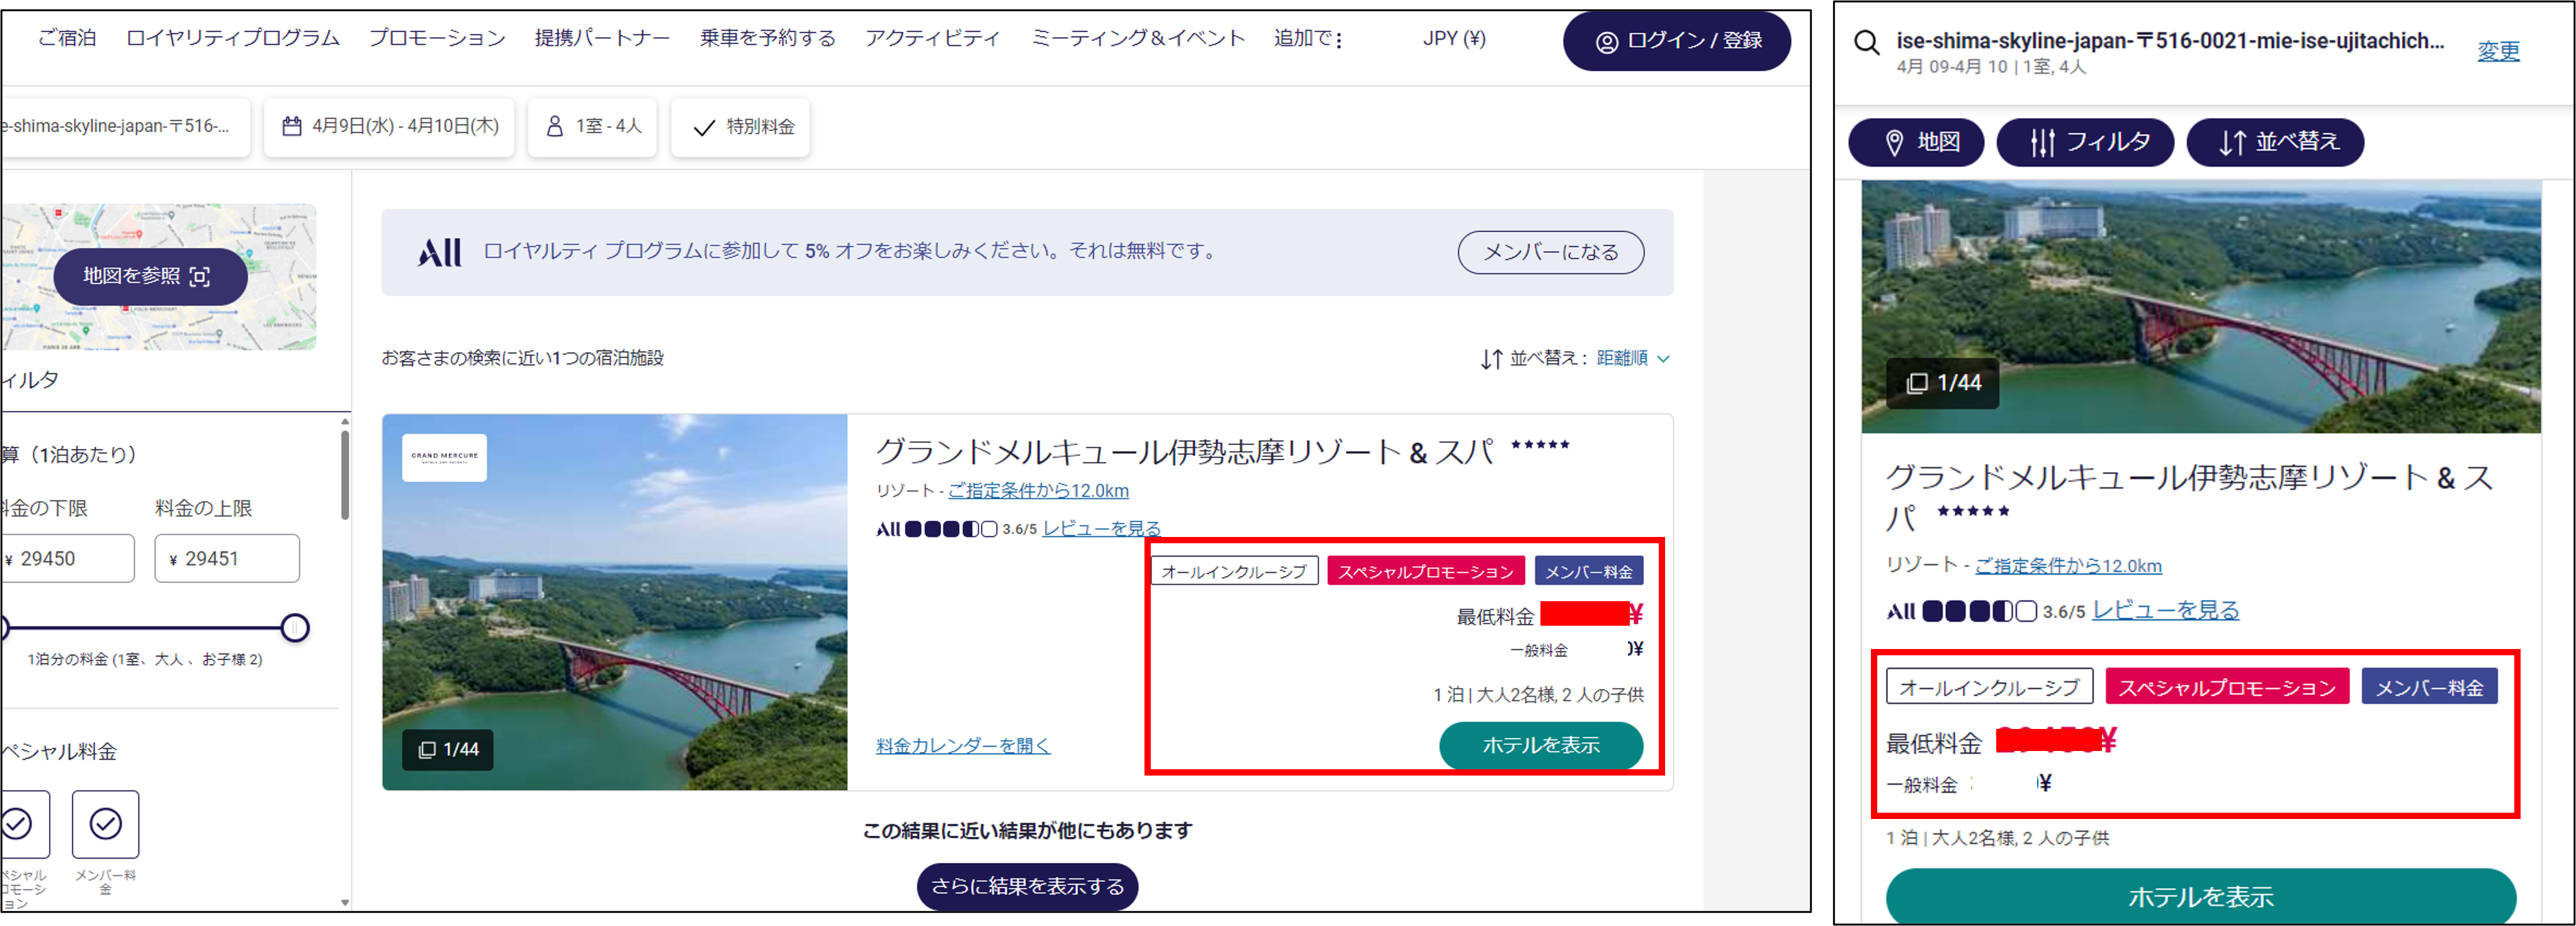
Task: Open the JPY (¥) currency selector
Action: point(1454,38)
